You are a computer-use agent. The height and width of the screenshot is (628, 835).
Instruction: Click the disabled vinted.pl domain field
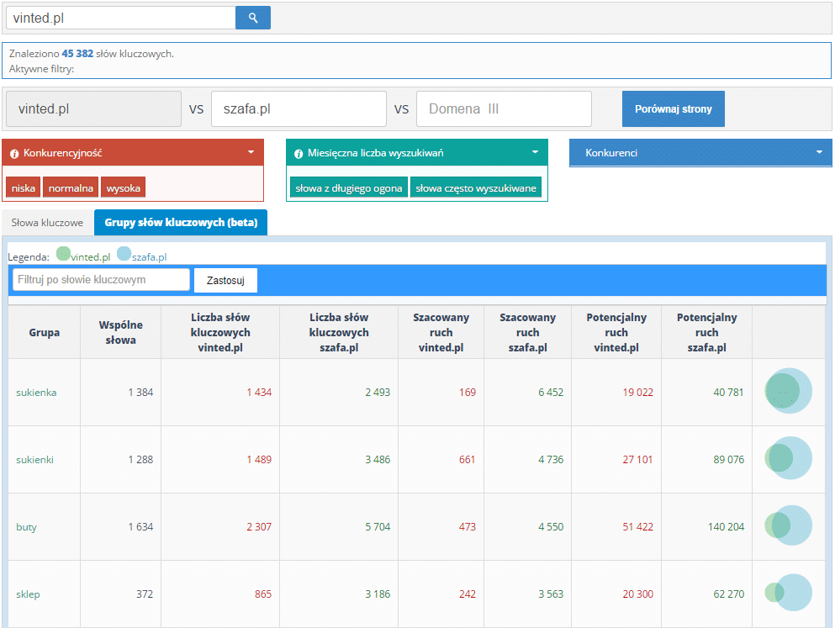pos(93,108)
